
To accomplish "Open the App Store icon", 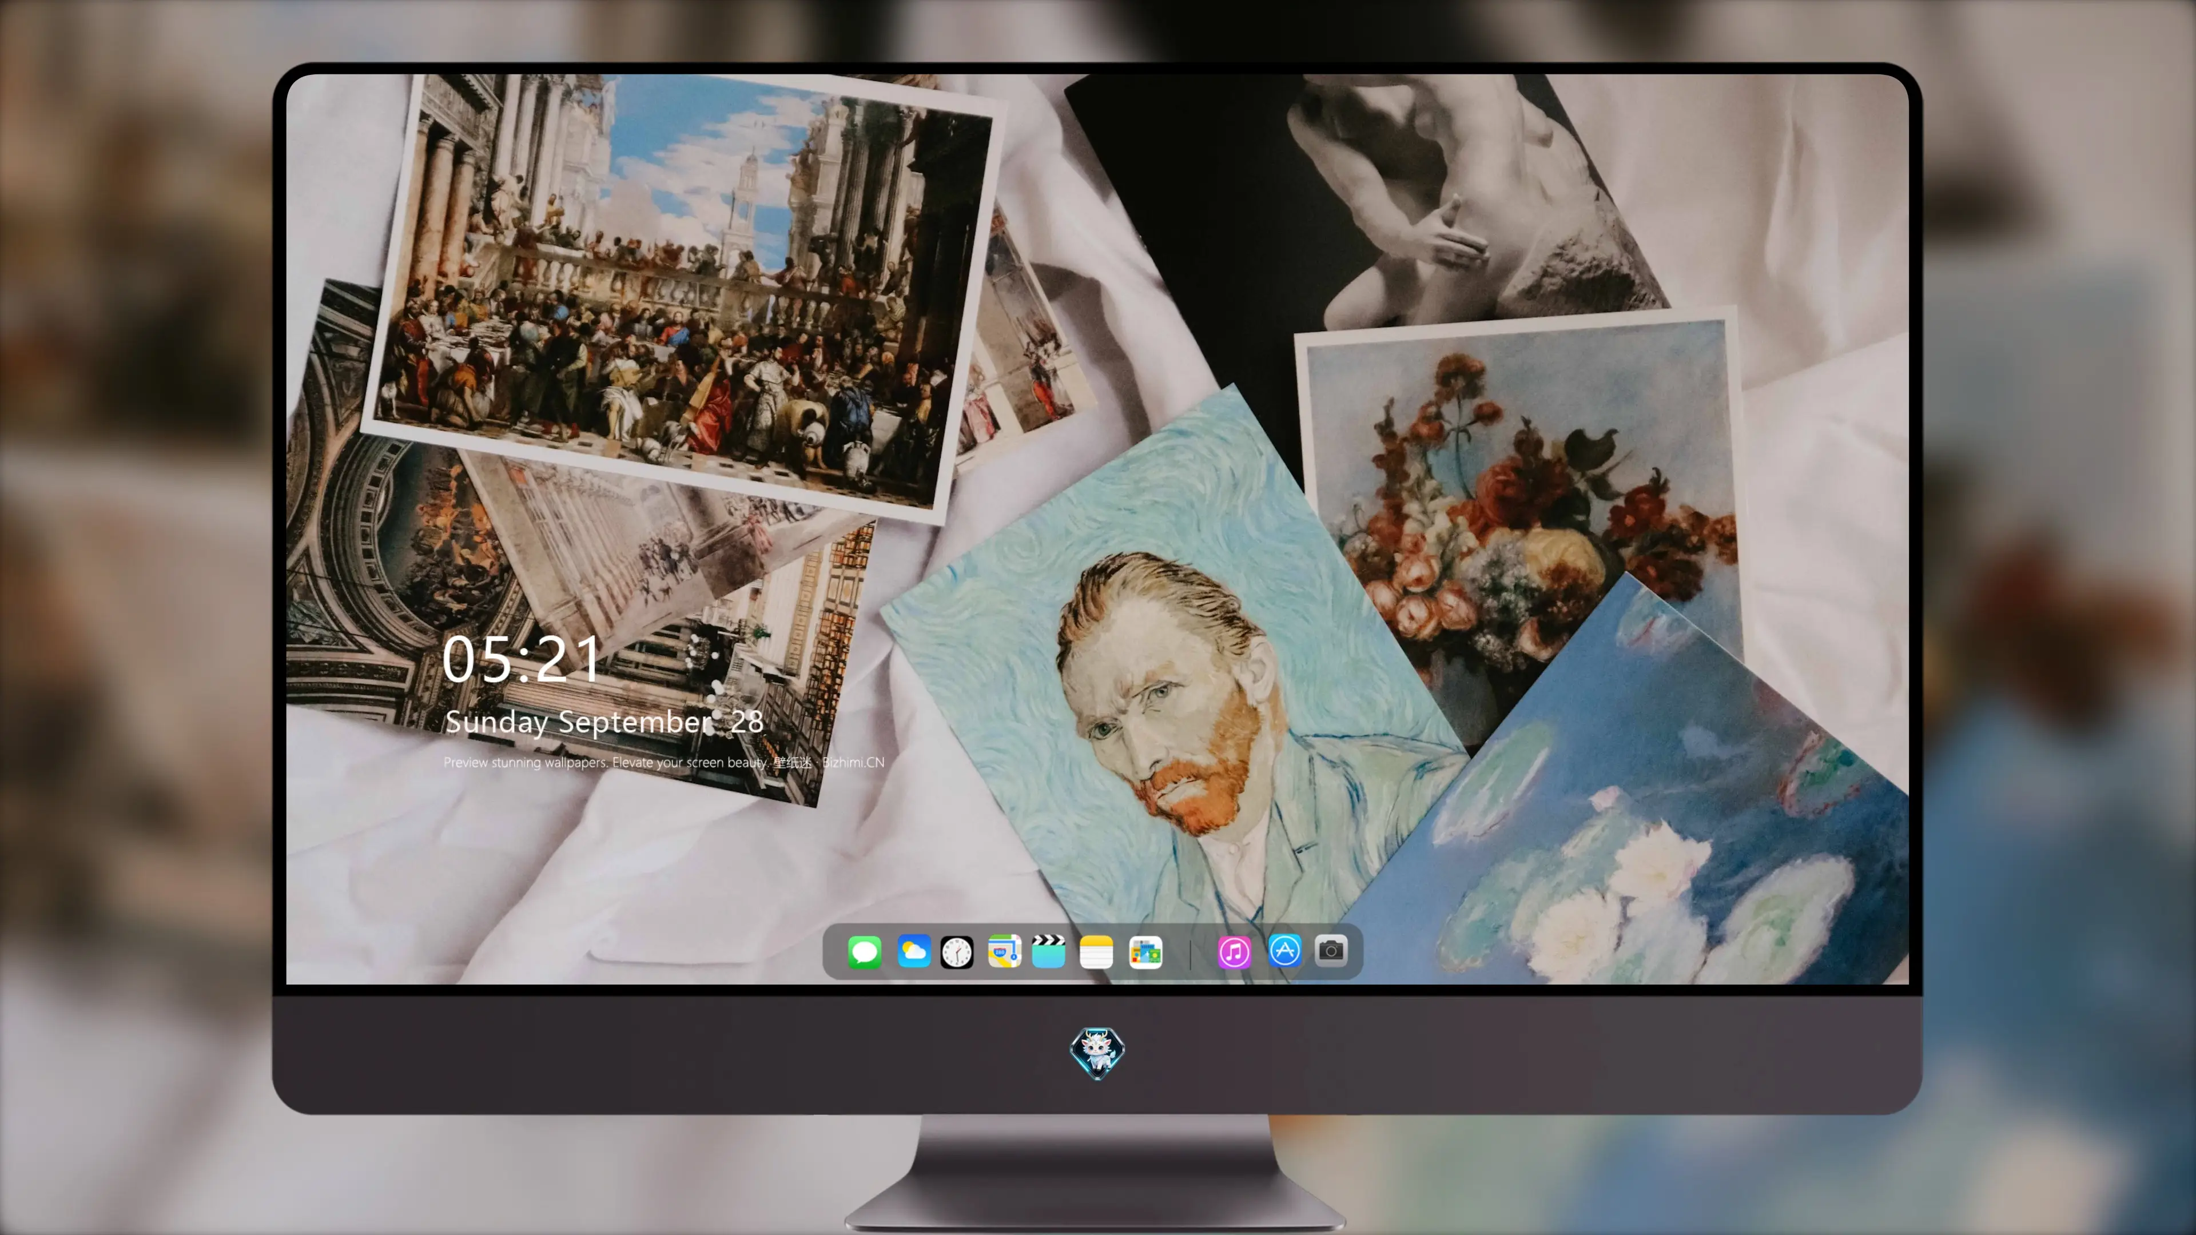I will click(1284, 950).
